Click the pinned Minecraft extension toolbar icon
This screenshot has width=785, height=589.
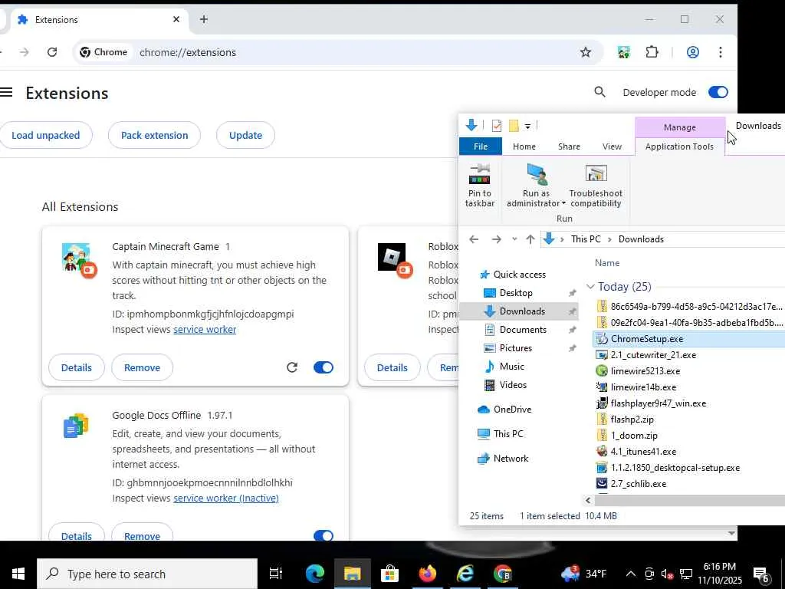(x=623, y=52)
